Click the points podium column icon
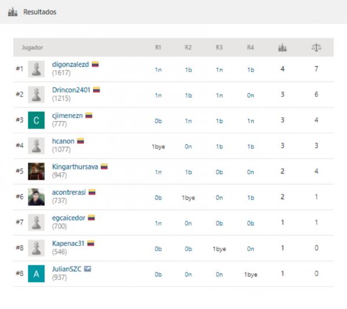The image size is (347, 309). (282, 47)
